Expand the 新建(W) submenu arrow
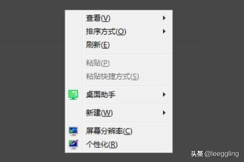244x162 pixels. tap(164, 113)
